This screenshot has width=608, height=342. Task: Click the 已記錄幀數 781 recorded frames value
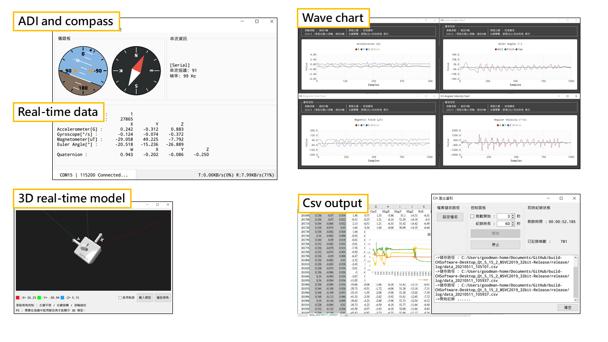(x=564, y=241)
